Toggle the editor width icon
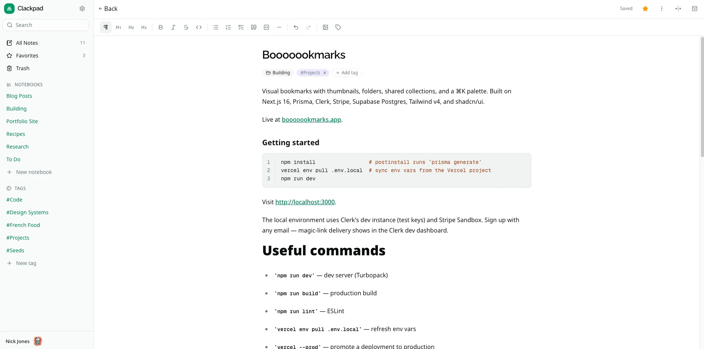 tap(678, 9)
